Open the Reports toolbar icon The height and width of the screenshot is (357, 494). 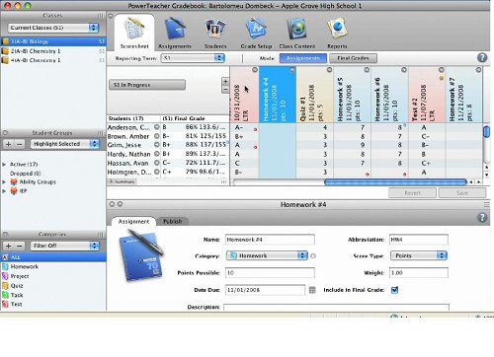(337, 30)
